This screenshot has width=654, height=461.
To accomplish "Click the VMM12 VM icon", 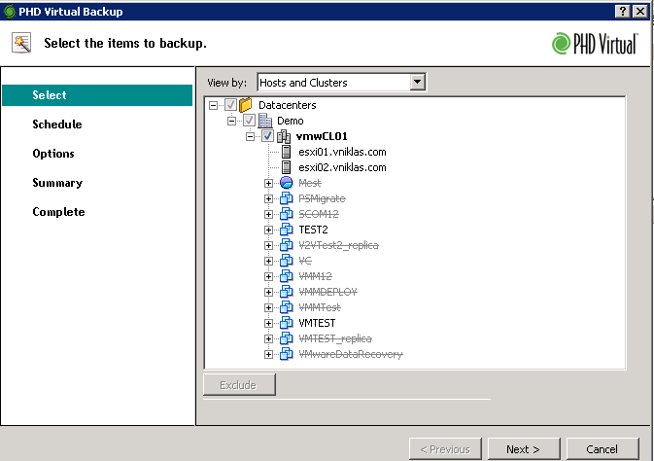I will [286, 276].
